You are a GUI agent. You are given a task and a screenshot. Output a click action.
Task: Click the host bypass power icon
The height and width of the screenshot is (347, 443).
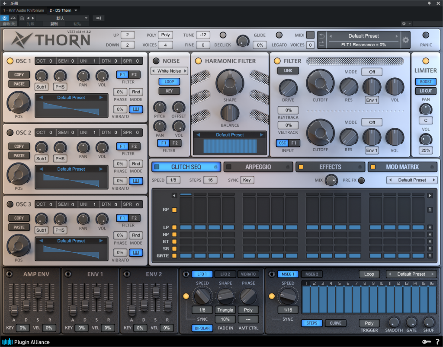click(4, 18)
